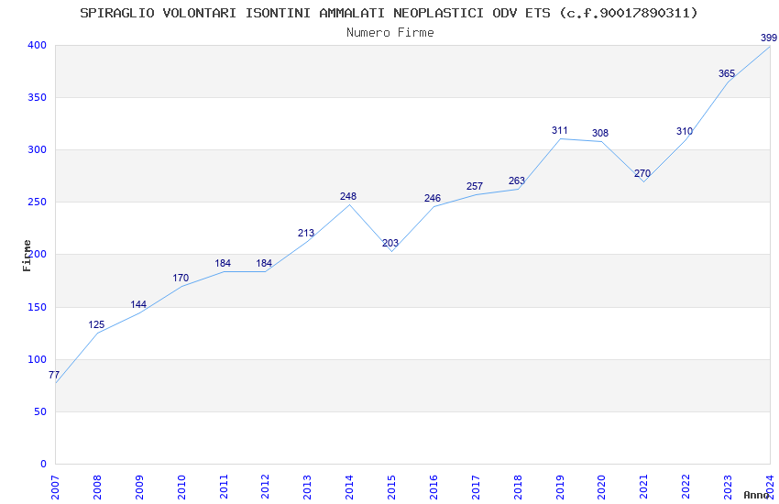
Task: Click the data label 213
Action: [306, 233]
